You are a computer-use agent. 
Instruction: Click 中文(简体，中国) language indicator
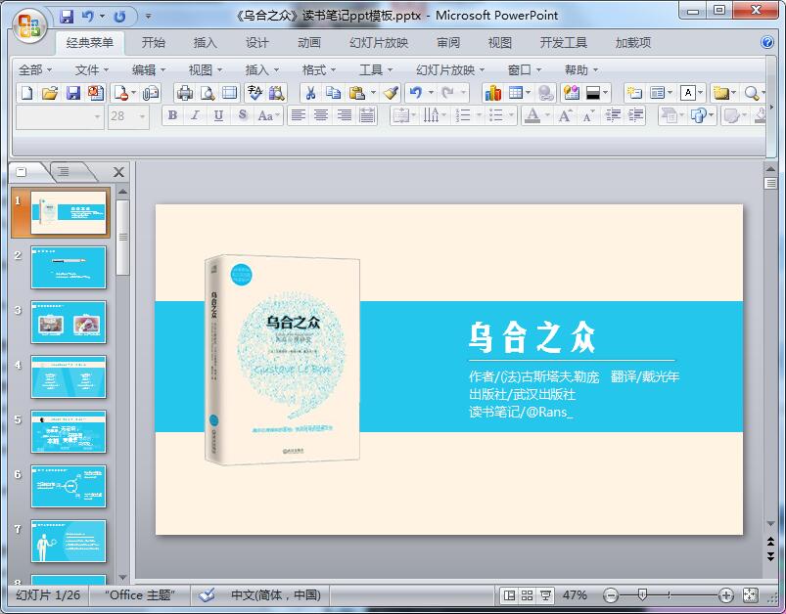pos(276,595)
